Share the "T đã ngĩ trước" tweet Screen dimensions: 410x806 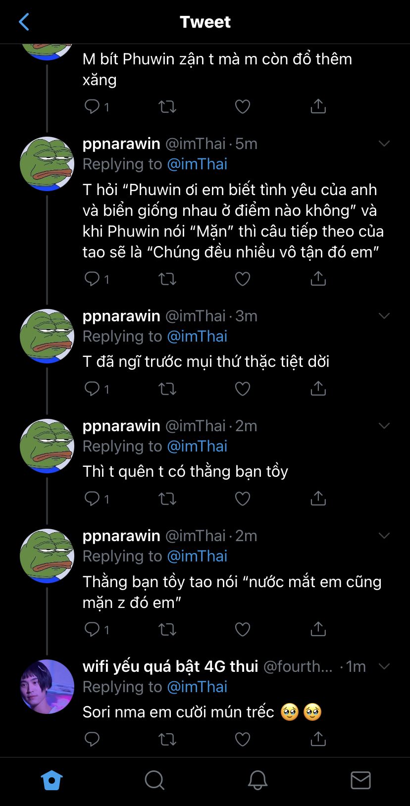point(318,389)
